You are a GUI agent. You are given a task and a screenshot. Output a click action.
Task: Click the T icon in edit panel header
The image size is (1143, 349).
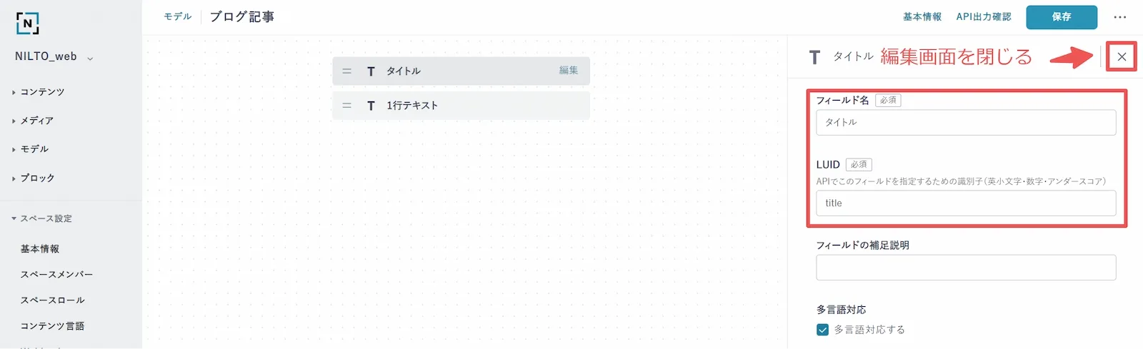coord(814,57)
